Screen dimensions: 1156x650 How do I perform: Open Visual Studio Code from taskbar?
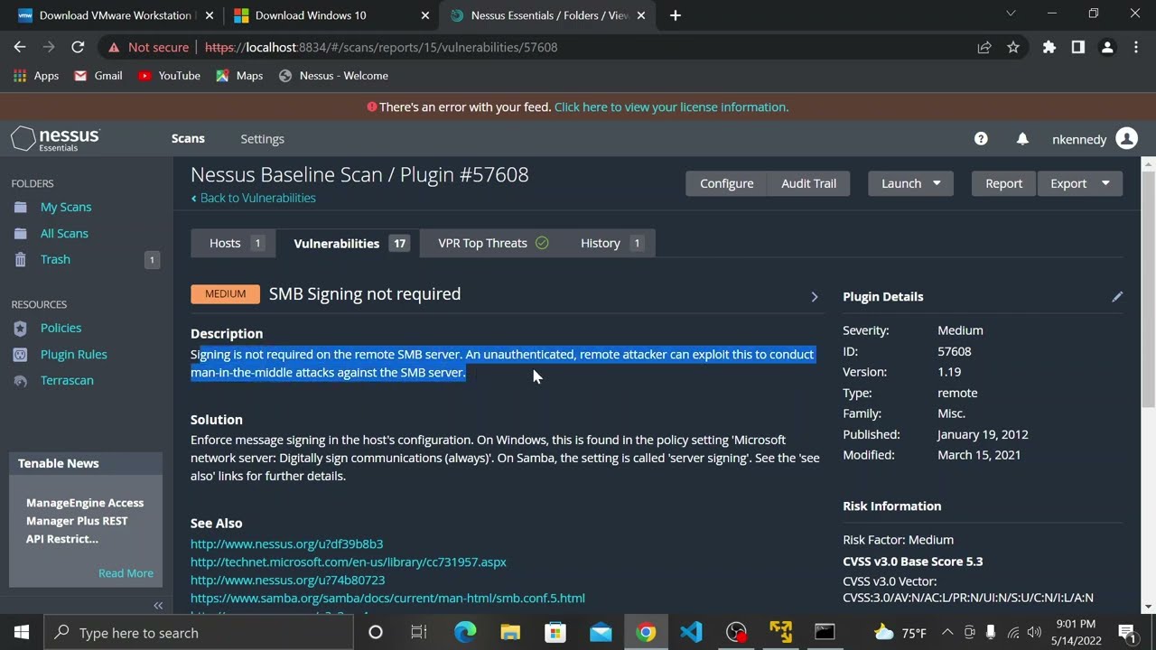691,632
